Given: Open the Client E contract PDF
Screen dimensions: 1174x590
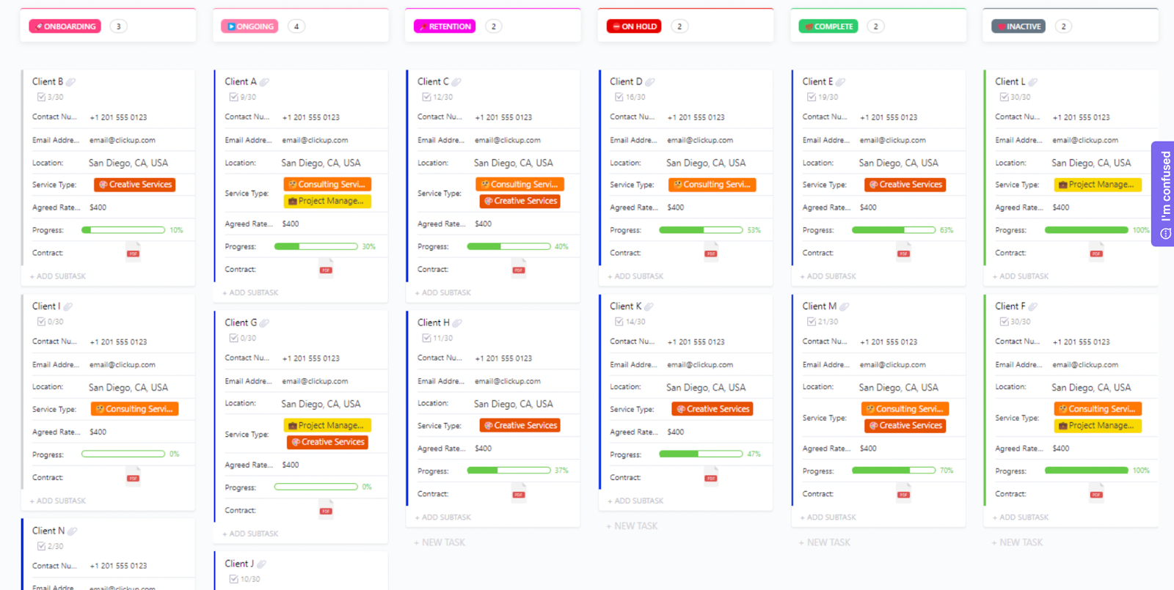Looking at the screenshot, I should pos(903,251).
